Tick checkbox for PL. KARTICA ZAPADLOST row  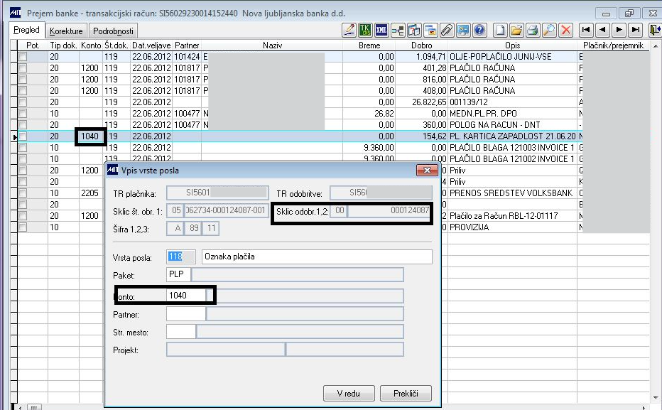(x=23, y=136)
